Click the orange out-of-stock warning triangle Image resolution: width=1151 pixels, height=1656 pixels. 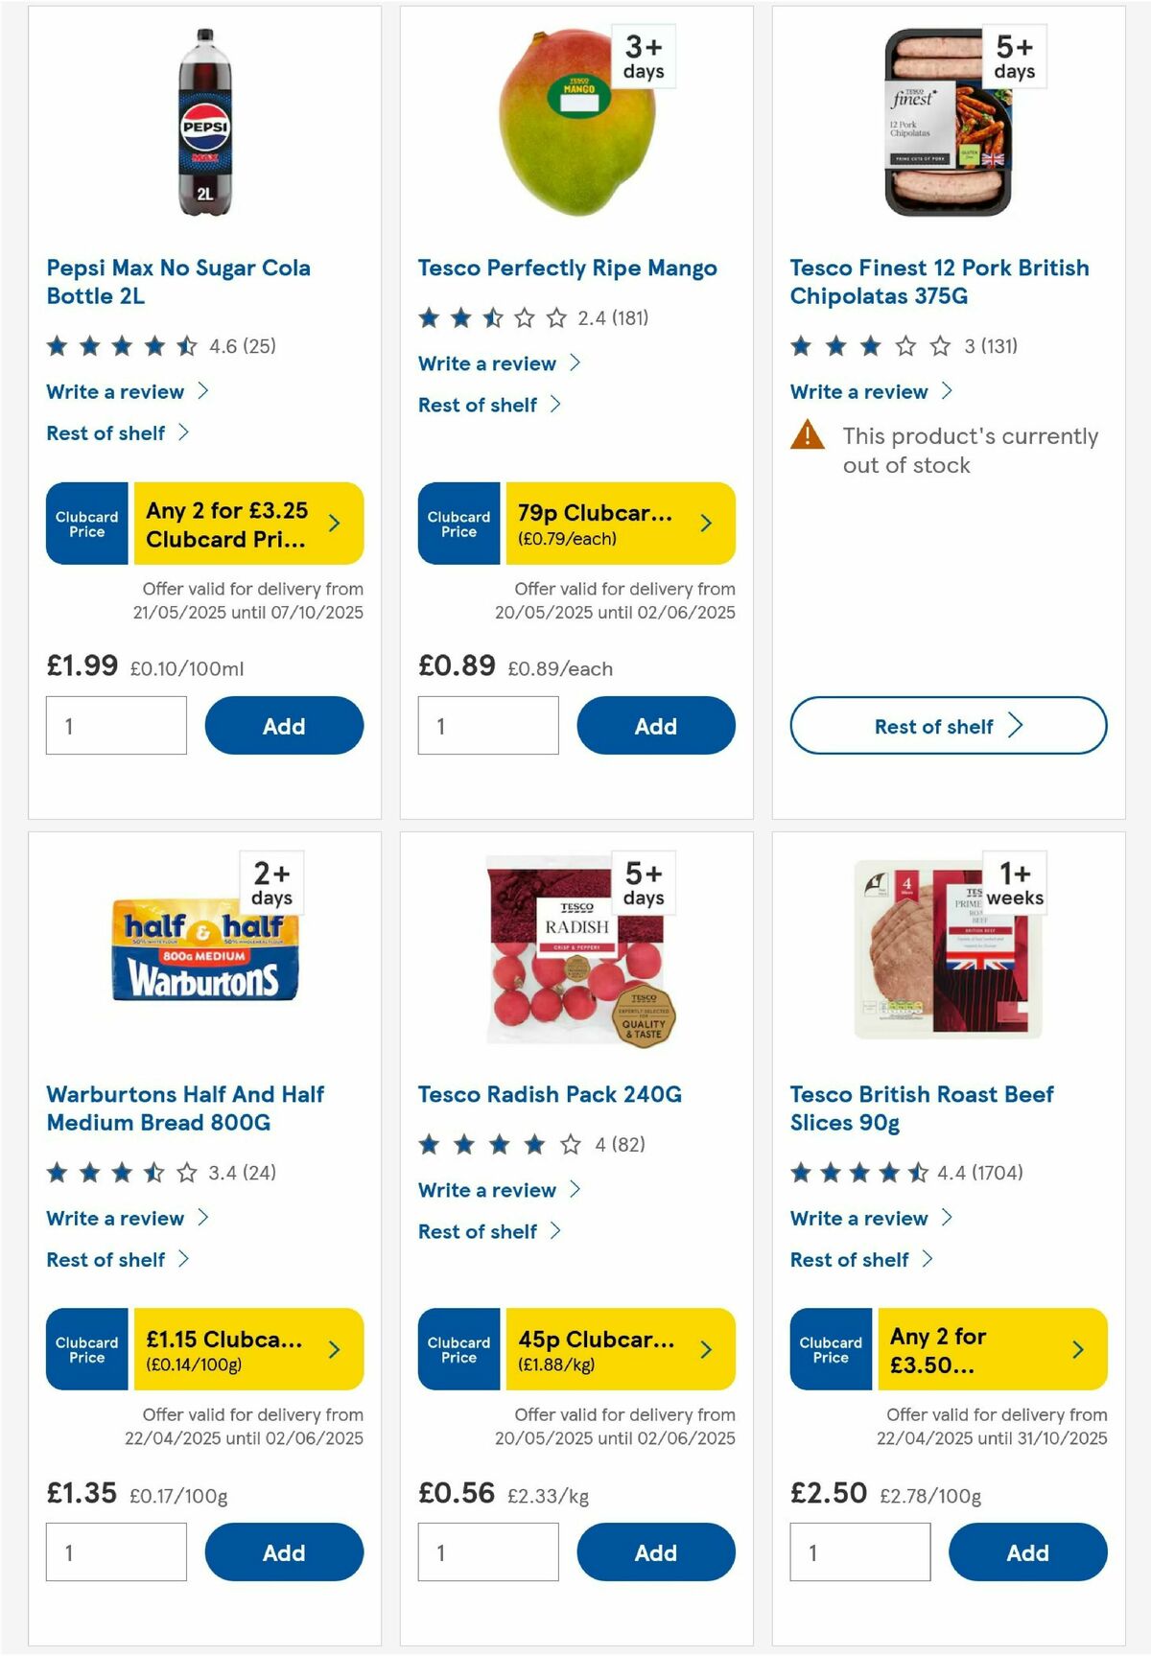coord(806,437)
